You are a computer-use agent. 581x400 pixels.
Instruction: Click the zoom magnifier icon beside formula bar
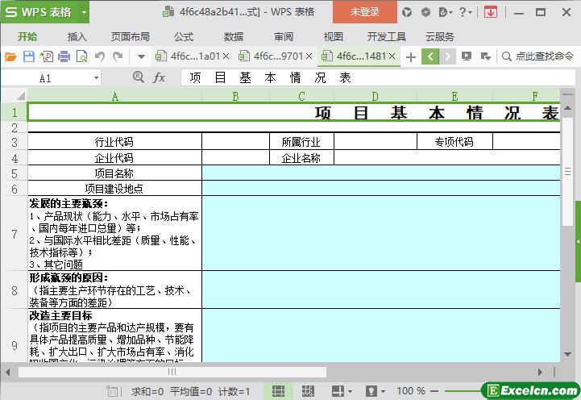[138, 77]
